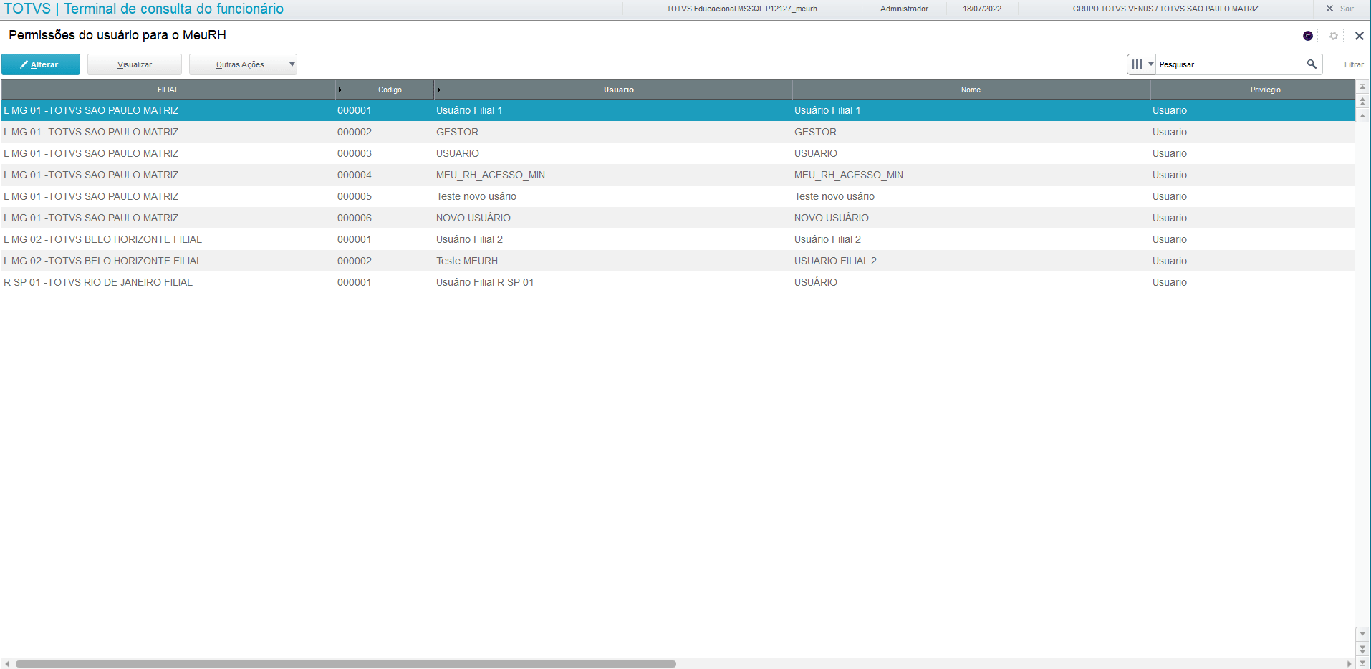The image size is (1371, 669).
Task: Select the row with Usuario value USUARIO, code 000003
Action: point(678,153)
